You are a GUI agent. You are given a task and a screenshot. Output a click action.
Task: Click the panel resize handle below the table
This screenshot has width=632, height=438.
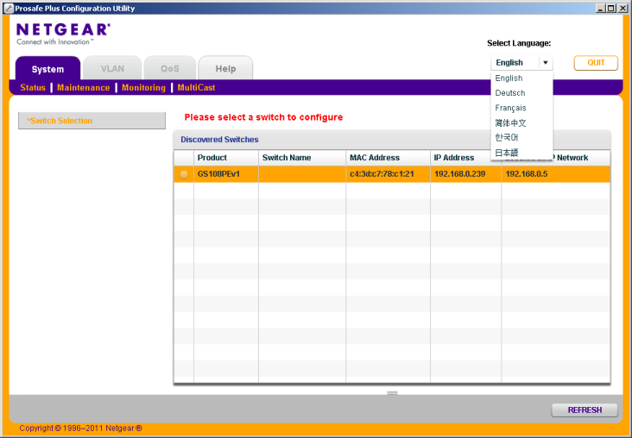pos(392,393)
